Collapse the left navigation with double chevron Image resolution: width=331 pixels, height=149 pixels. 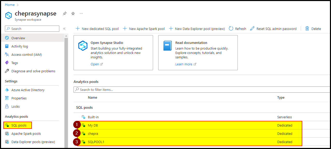tap(64, 29)
